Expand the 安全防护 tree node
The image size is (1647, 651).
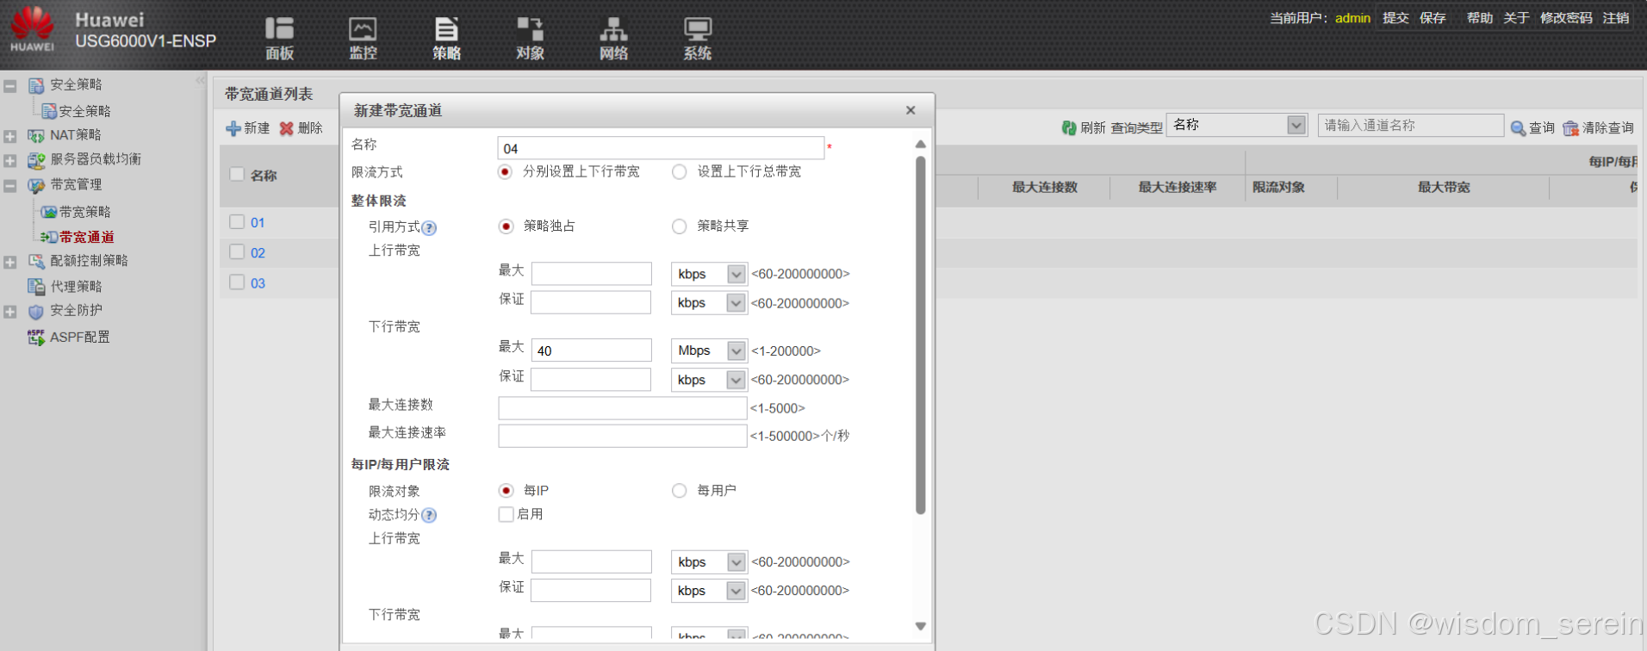tap(10, 312)
